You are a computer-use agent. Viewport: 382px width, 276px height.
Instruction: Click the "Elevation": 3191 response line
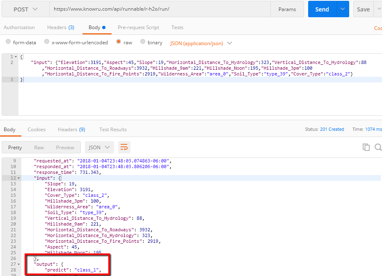[x=69, y=189]
